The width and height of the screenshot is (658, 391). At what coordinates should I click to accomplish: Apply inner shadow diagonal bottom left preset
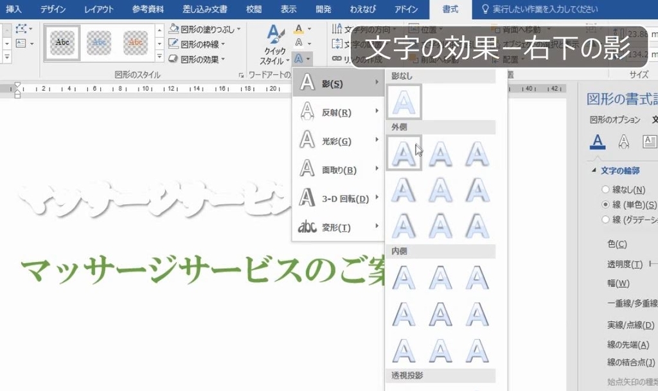click(404, 351)
